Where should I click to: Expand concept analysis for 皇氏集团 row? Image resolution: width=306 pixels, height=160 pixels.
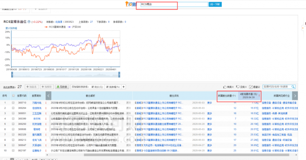[x=129, y=134]
